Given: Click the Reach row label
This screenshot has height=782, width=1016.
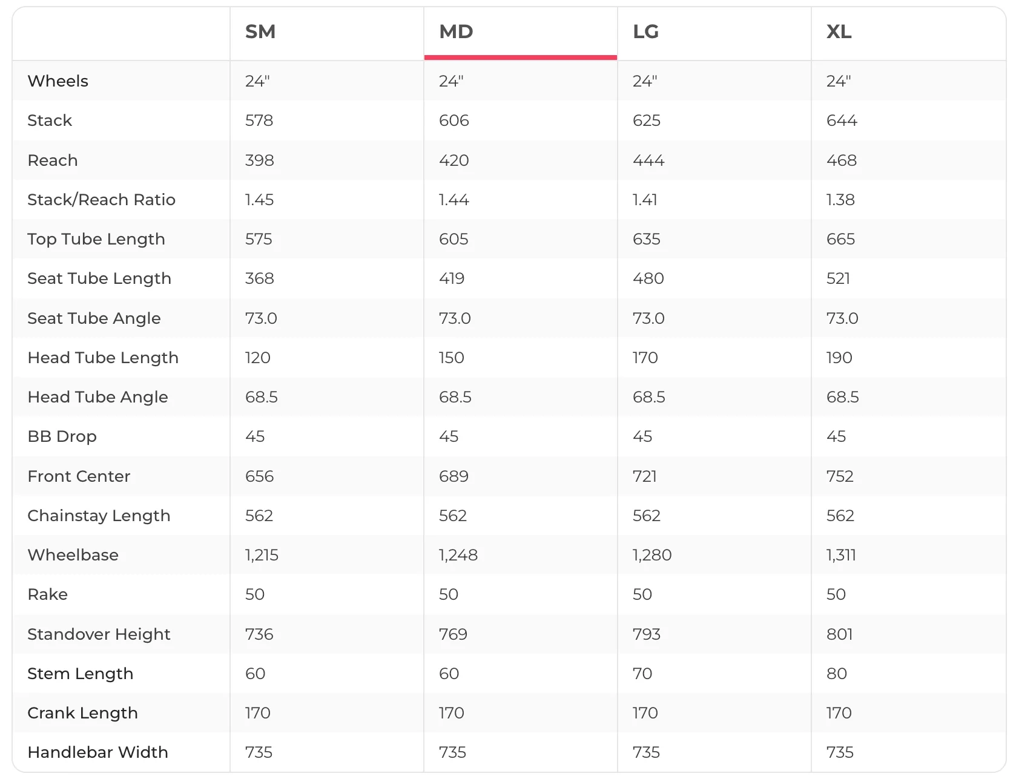Looking at the screenshot, I should click(53, 160).
